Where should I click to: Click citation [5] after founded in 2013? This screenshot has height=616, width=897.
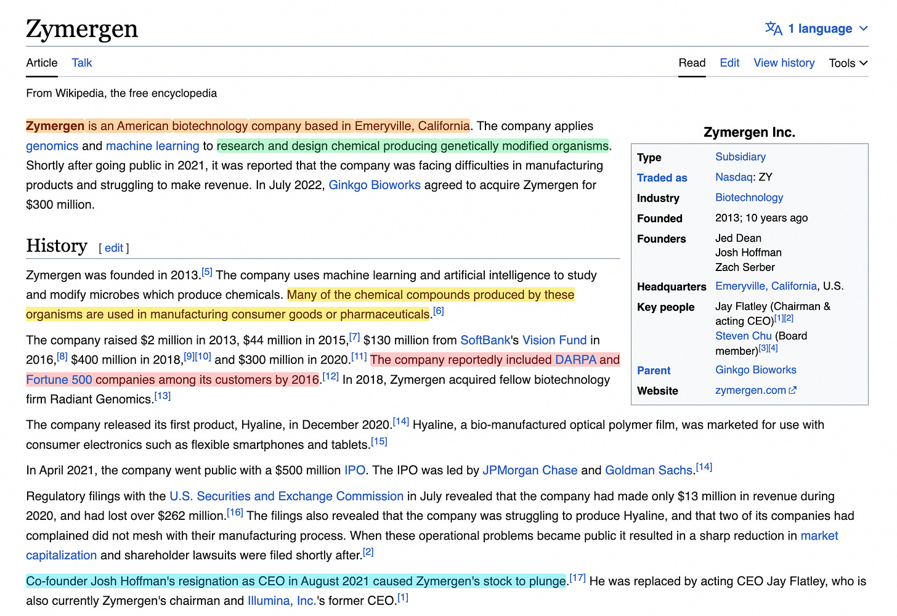pyautogui.click(x=207, y=272)
